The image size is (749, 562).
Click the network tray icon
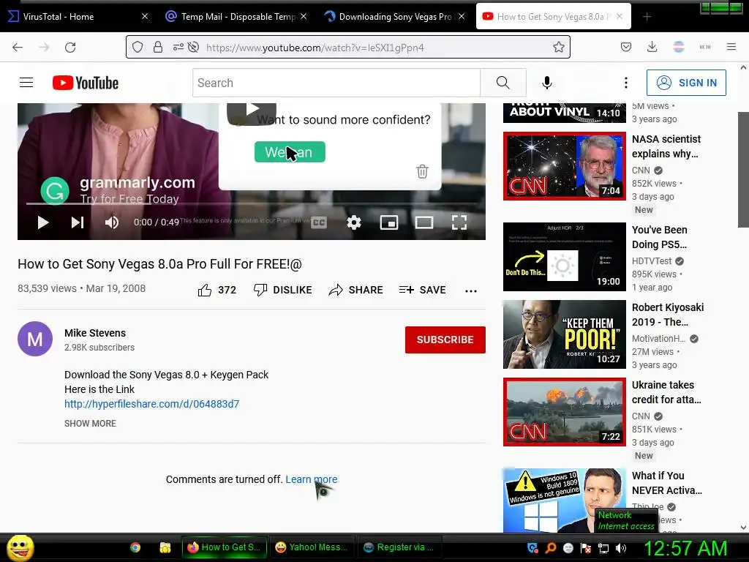[x=603, y=548]
